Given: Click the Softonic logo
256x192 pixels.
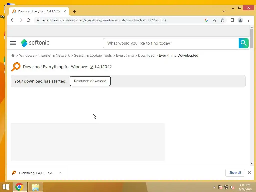Looking at the screenshot, I should pyautogui.click(x=35, y=43).
